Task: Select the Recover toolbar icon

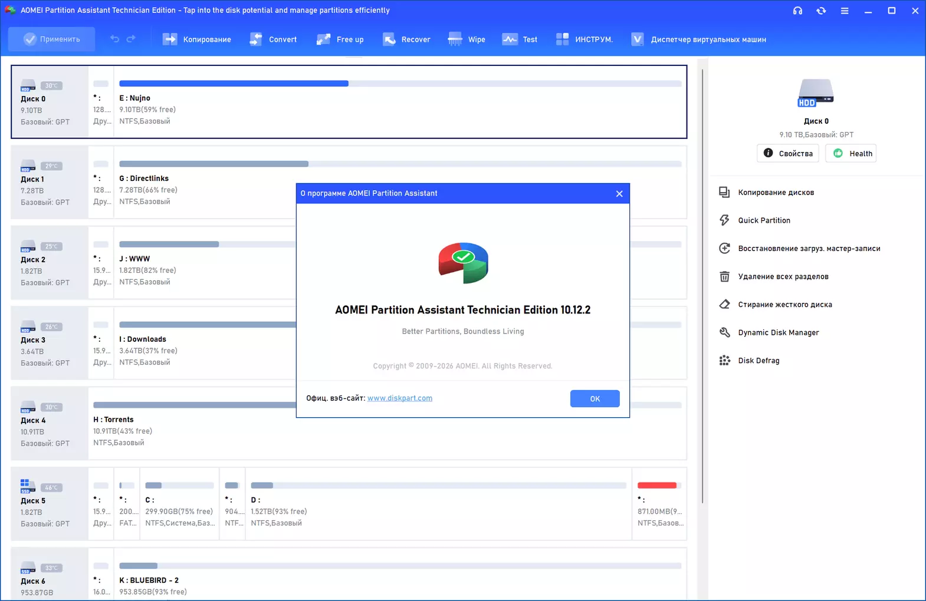Action: (x=389, y=39)
